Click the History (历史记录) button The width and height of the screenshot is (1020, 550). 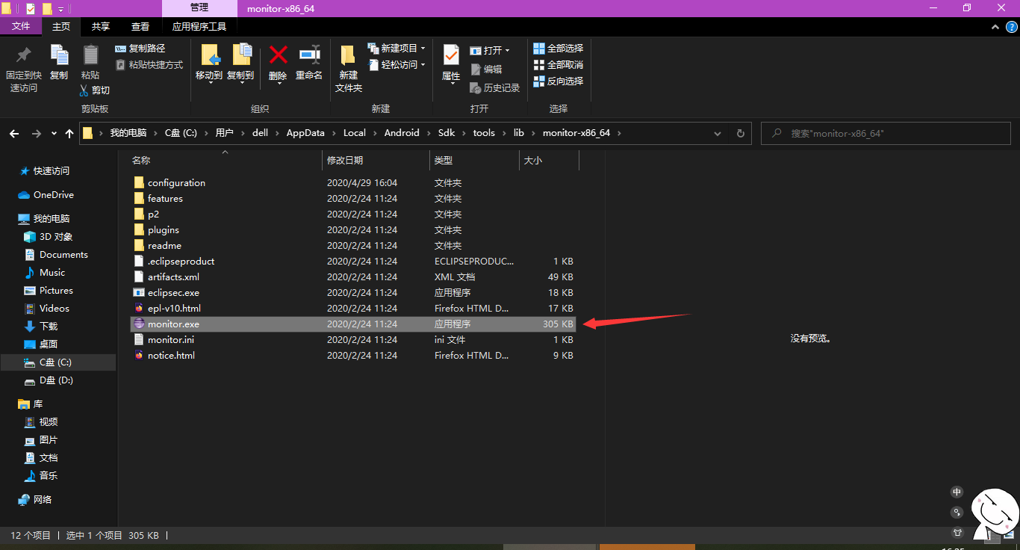(494, 88)
